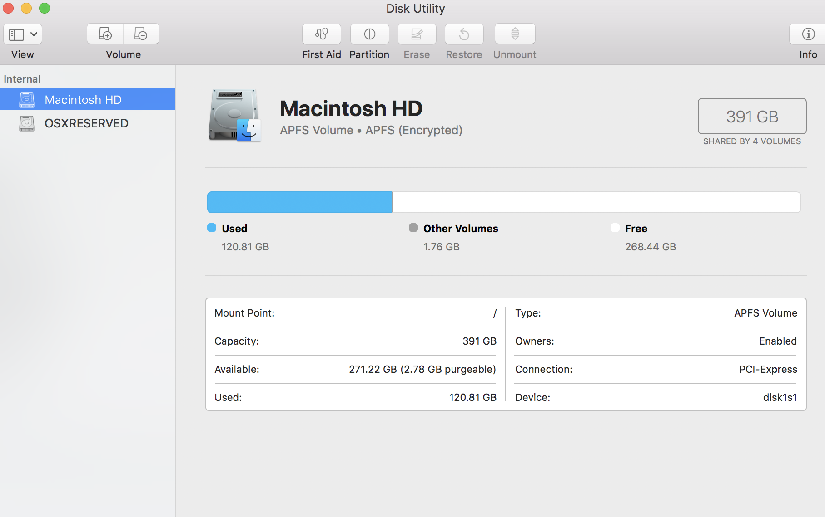Click the OSXRESERVED disk icon

point(27,123)
